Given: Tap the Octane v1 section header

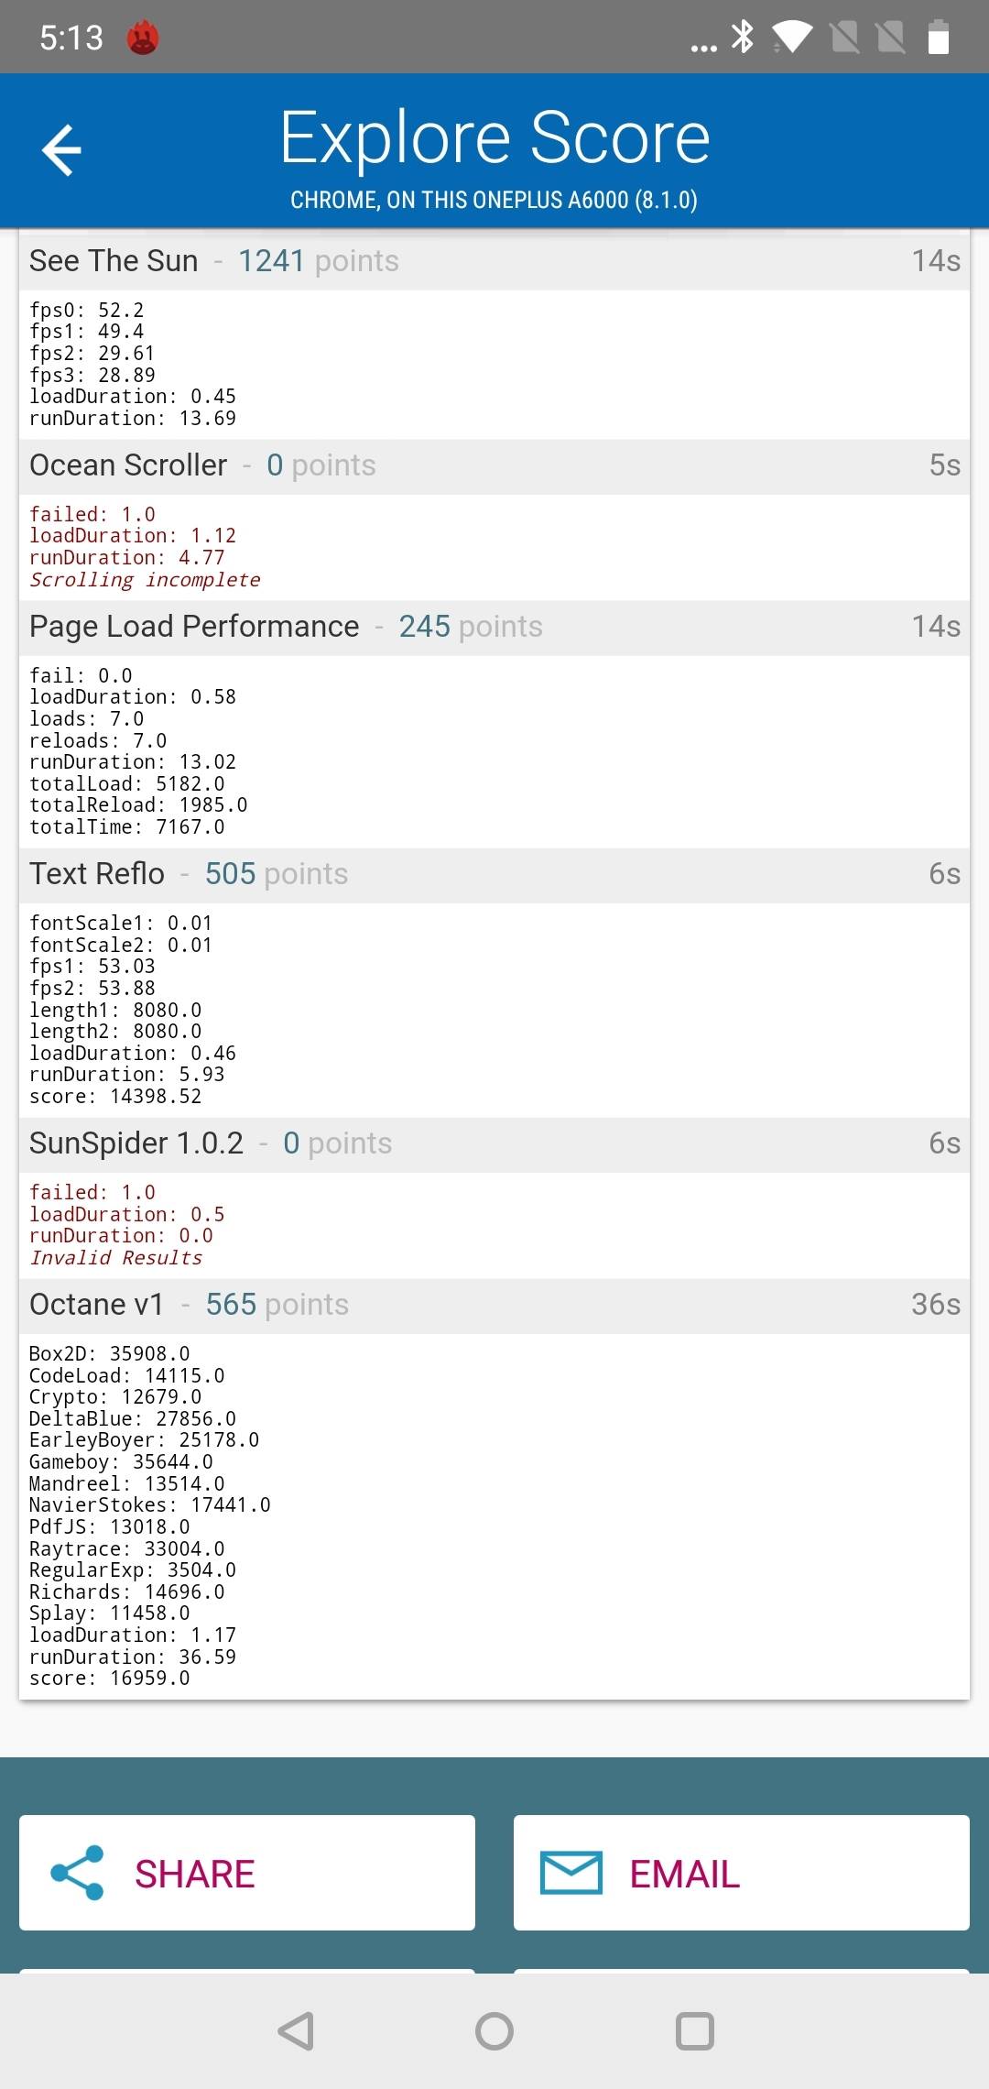Looking at the screenshot, I should point(494,1306).
